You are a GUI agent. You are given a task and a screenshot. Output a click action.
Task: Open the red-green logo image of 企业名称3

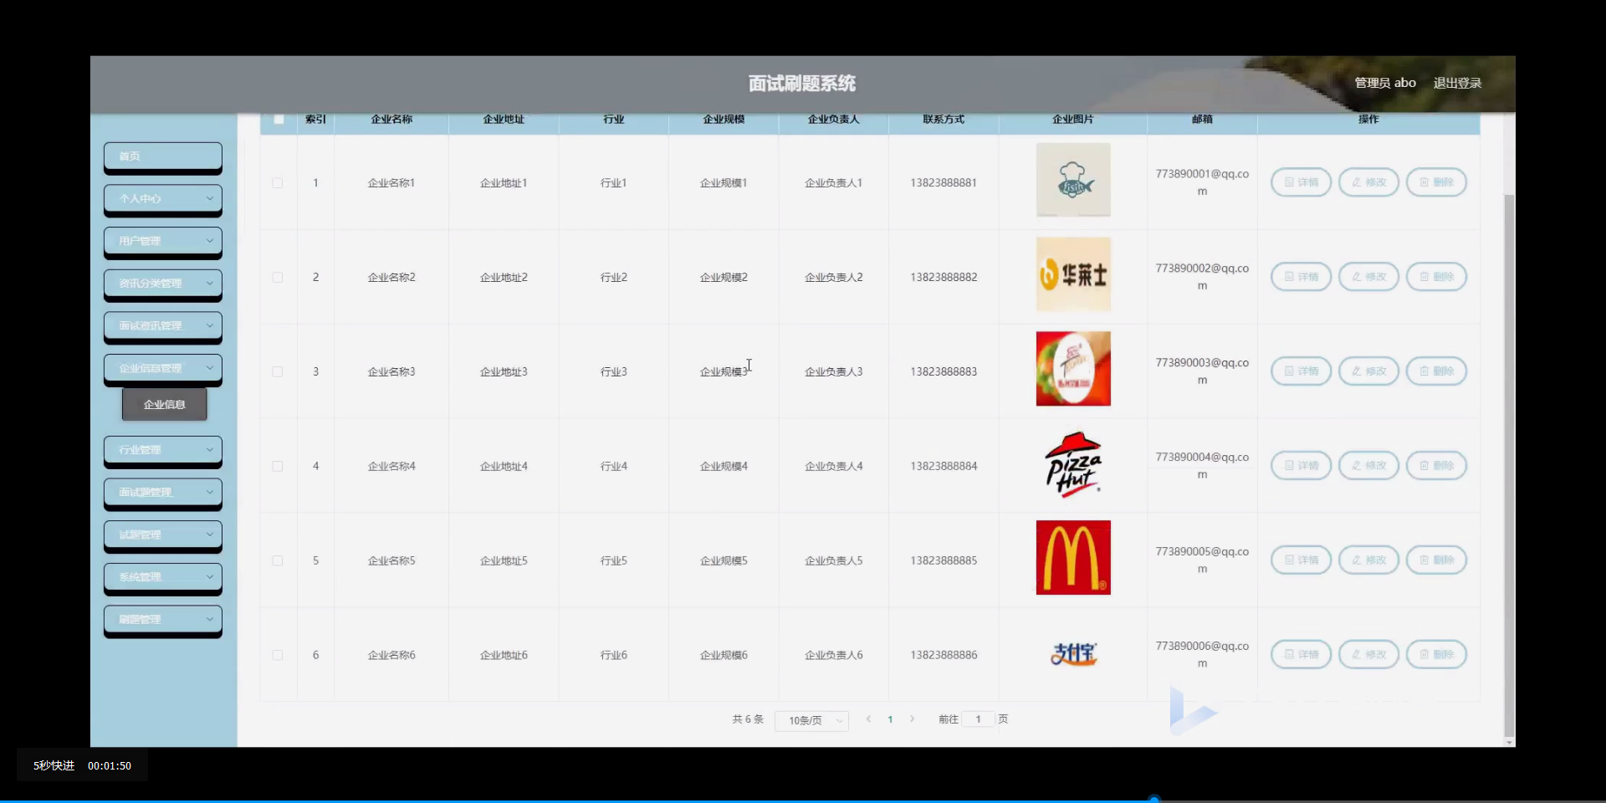pos(1073,369)
